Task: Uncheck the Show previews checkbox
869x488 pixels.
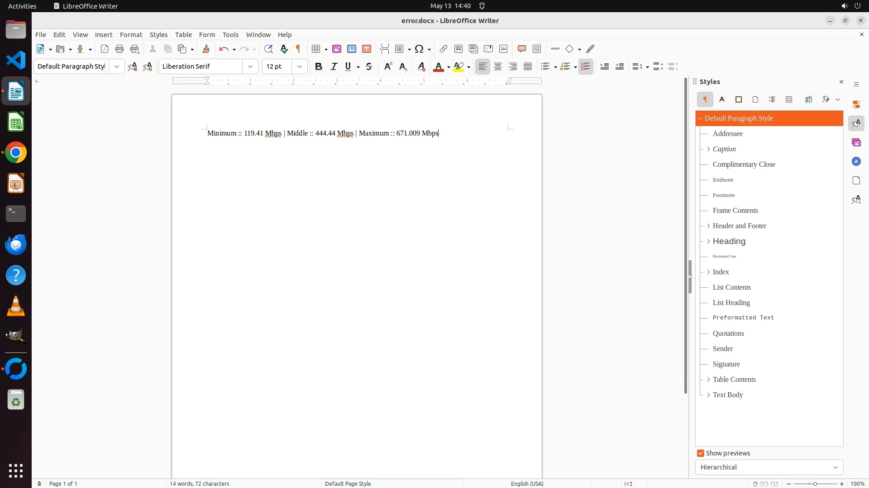Action: pos(701,453)
